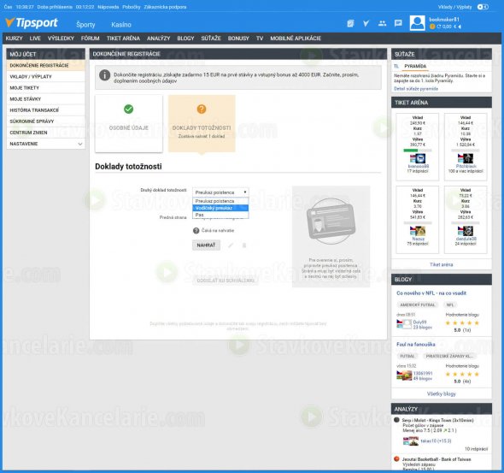Click the user profile avatar icon
This screenshot has width=504, height=473.
tap(417, 23)
